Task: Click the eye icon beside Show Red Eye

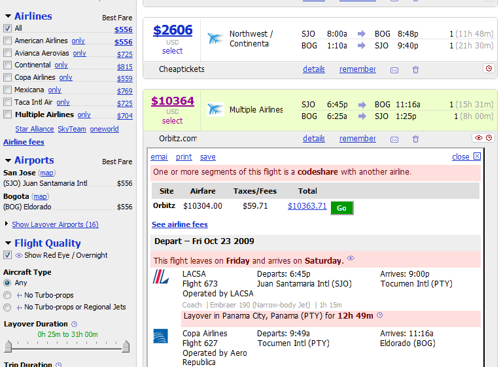Action: 19,255
